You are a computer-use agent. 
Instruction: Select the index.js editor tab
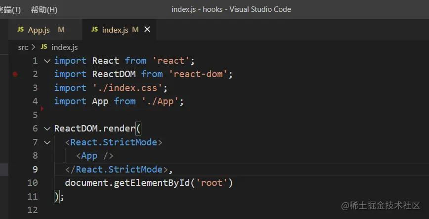click(x=115, y=30)
